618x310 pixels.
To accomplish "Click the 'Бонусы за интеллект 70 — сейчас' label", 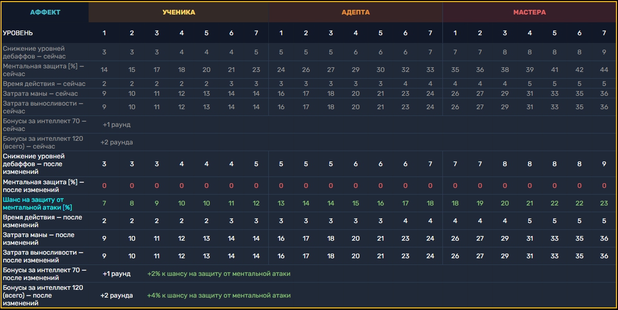I will tap(45, 125).
